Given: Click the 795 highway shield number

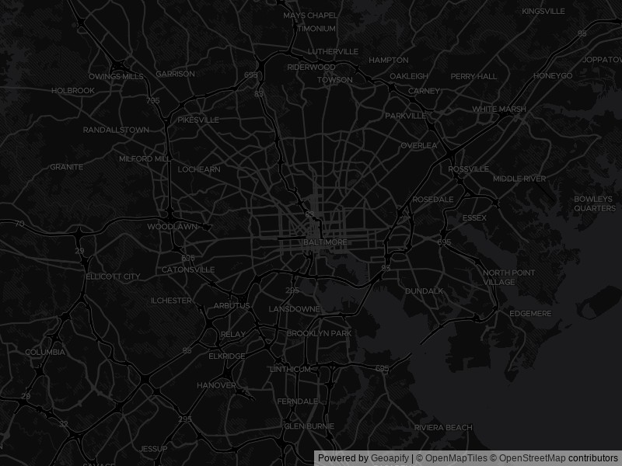Looking at the screenshot, I should (x=152, y=101).
